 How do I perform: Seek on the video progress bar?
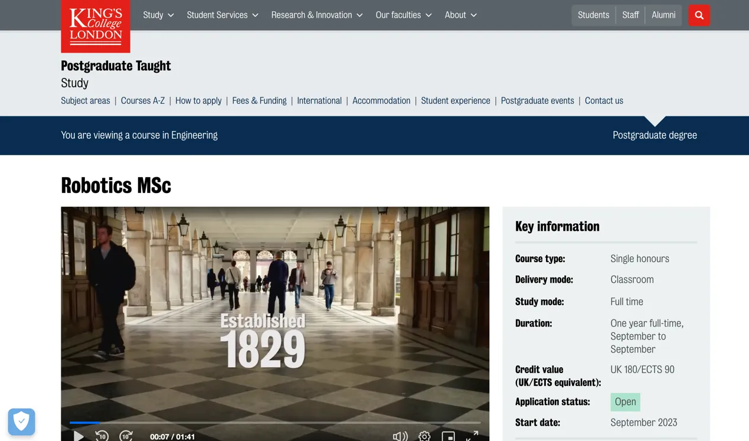point(274,423)
